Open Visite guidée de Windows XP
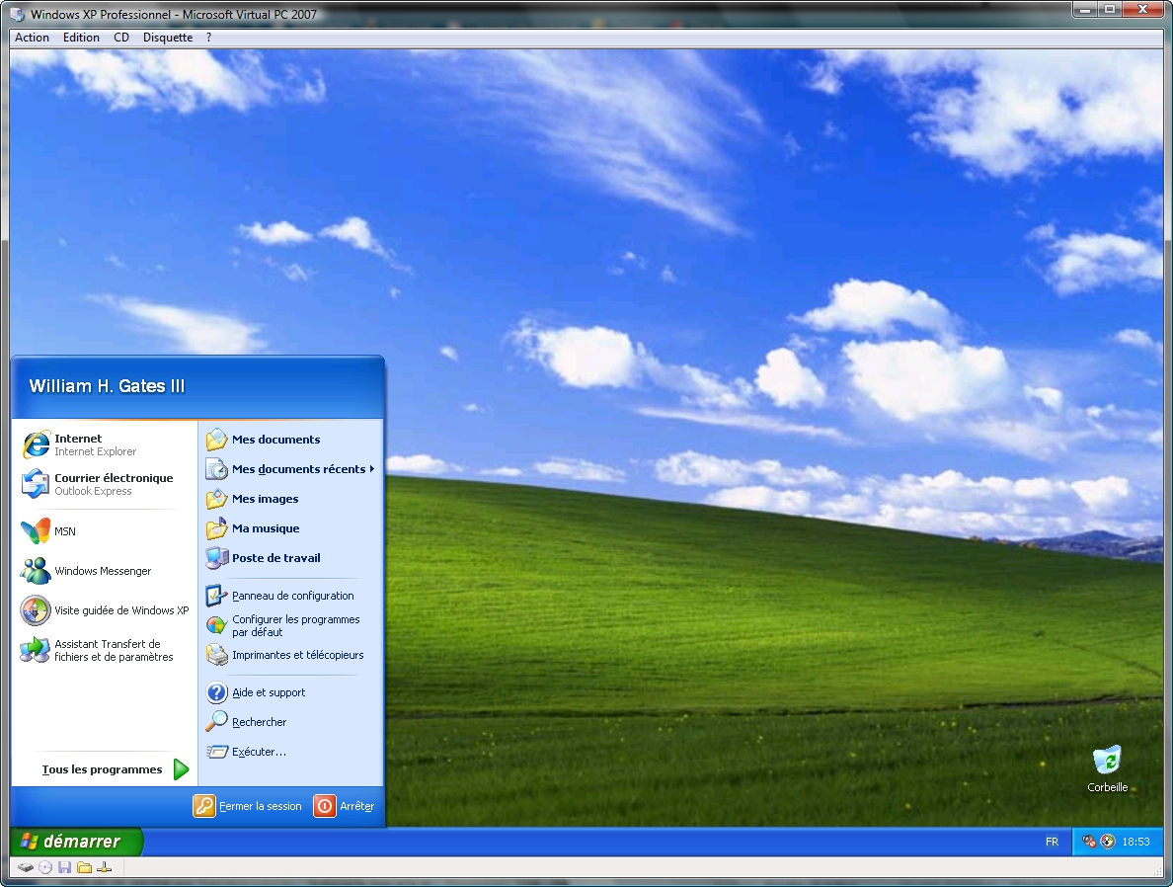This screenshot has width=1173, height=887. click(x=103, y=610)
